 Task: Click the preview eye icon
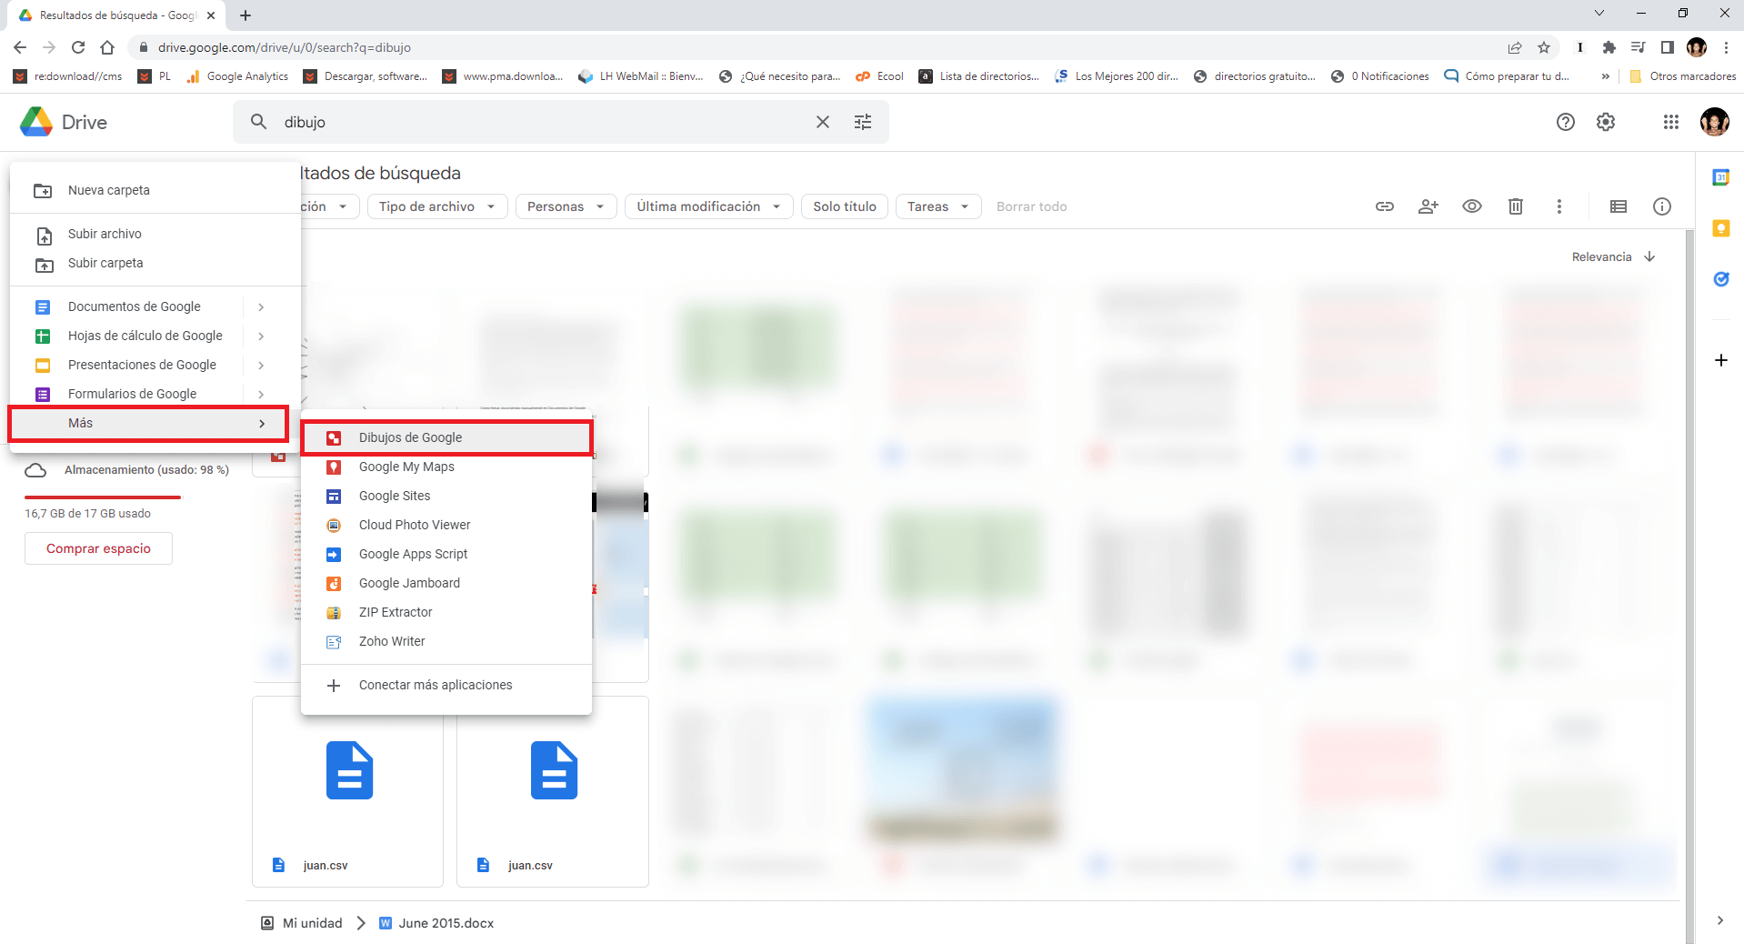click(x=1472, y=206)
